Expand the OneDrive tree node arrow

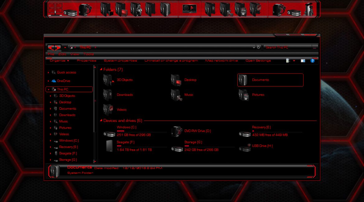[x=49, y=81]
